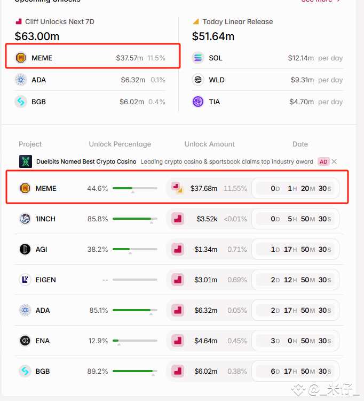
Task: Click the WLD token icon
Action: [198, 80]
